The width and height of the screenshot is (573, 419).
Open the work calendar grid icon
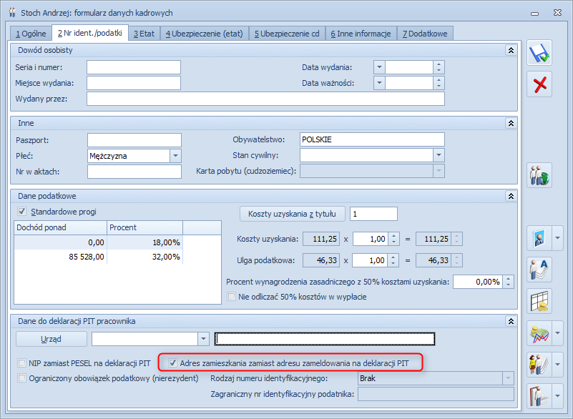540,301
